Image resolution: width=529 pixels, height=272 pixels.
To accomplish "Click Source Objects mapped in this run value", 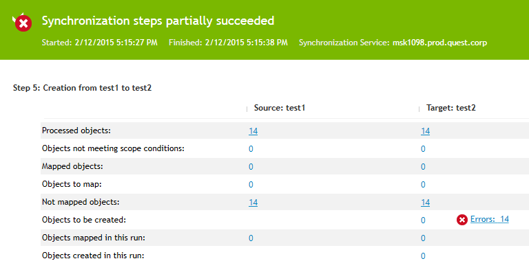I will 251,238.
